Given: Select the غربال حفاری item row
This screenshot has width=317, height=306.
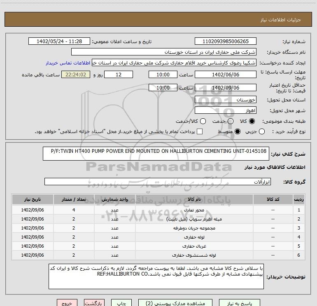Looking at the screenshot, I should (158, 246).
